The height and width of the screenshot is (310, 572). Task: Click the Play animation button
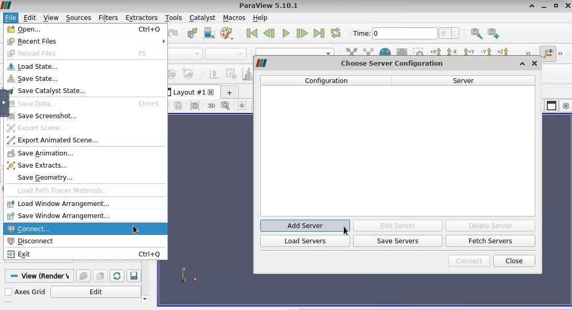click(x=285, y=33)
